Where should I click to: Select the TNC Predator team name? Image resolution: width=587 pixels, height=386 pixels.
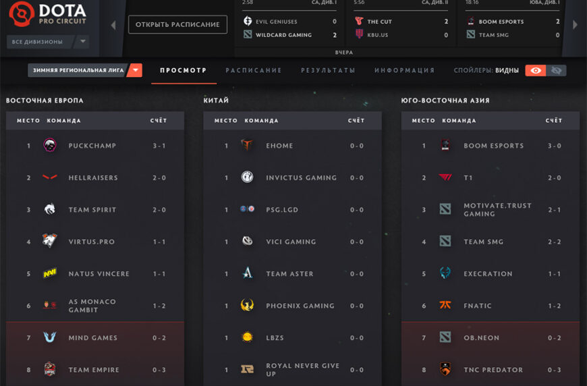[493, 370]
